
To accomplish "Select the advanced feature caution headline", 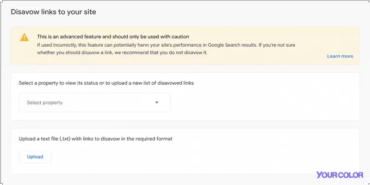I will click(113, 37).
